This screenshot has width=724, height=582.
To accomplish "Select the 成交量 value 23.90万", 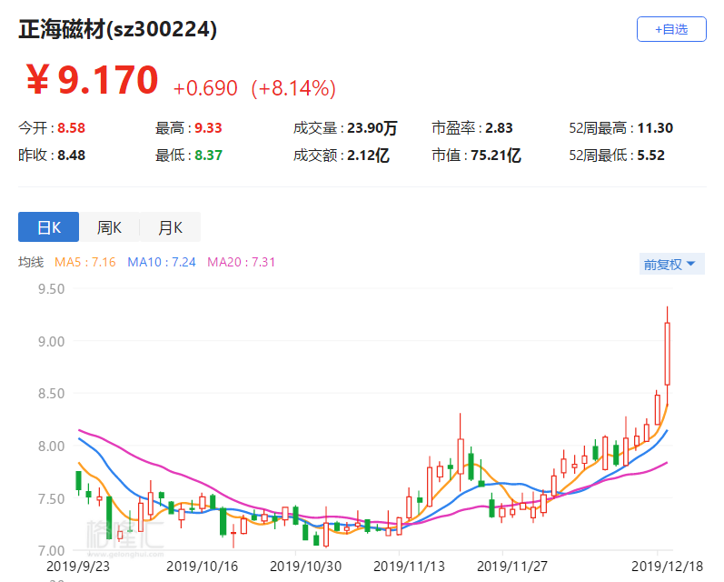I will pos(372,128).
